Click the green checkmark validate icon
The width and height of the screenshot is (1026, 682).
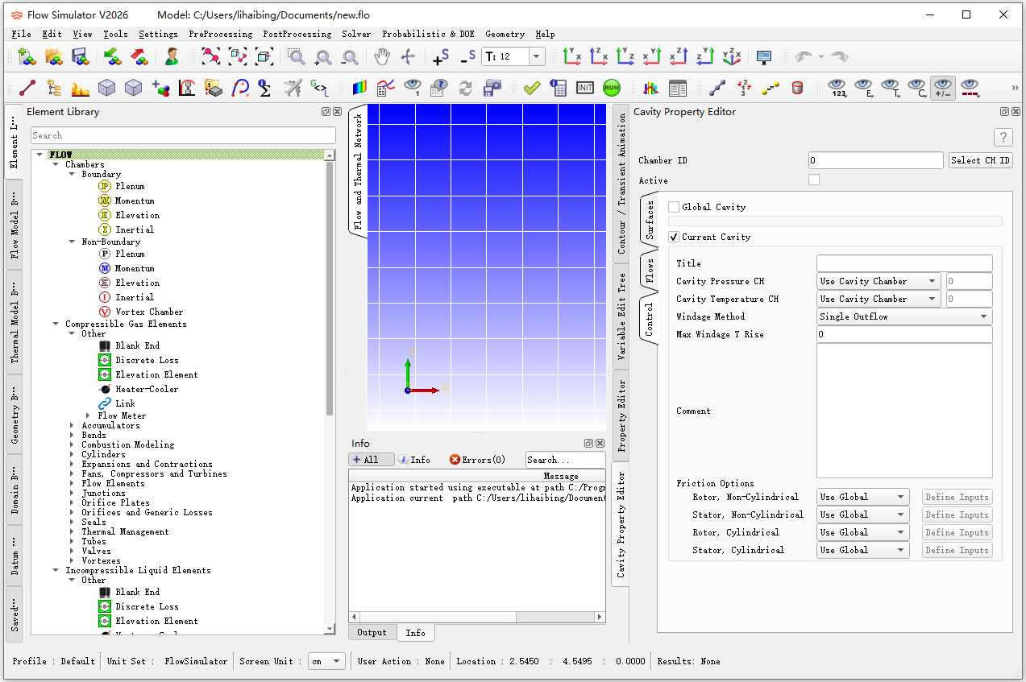pyautogui.click(x=531, y=87)
